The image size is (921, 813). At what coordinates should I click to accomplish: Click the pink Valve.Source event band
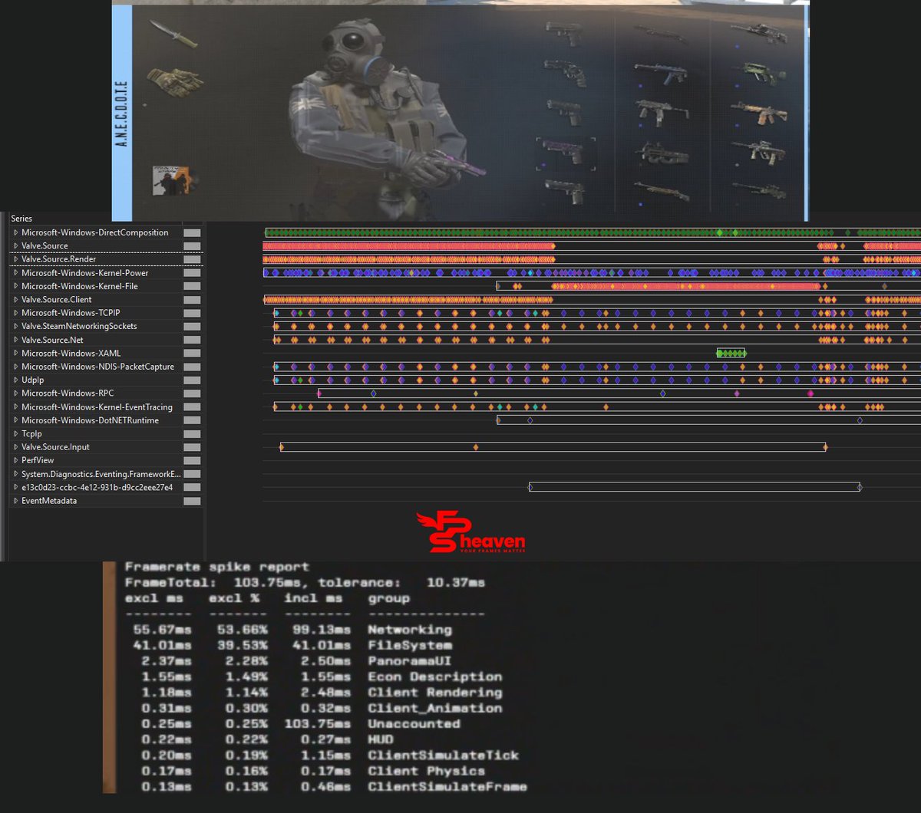coord(408,246)
